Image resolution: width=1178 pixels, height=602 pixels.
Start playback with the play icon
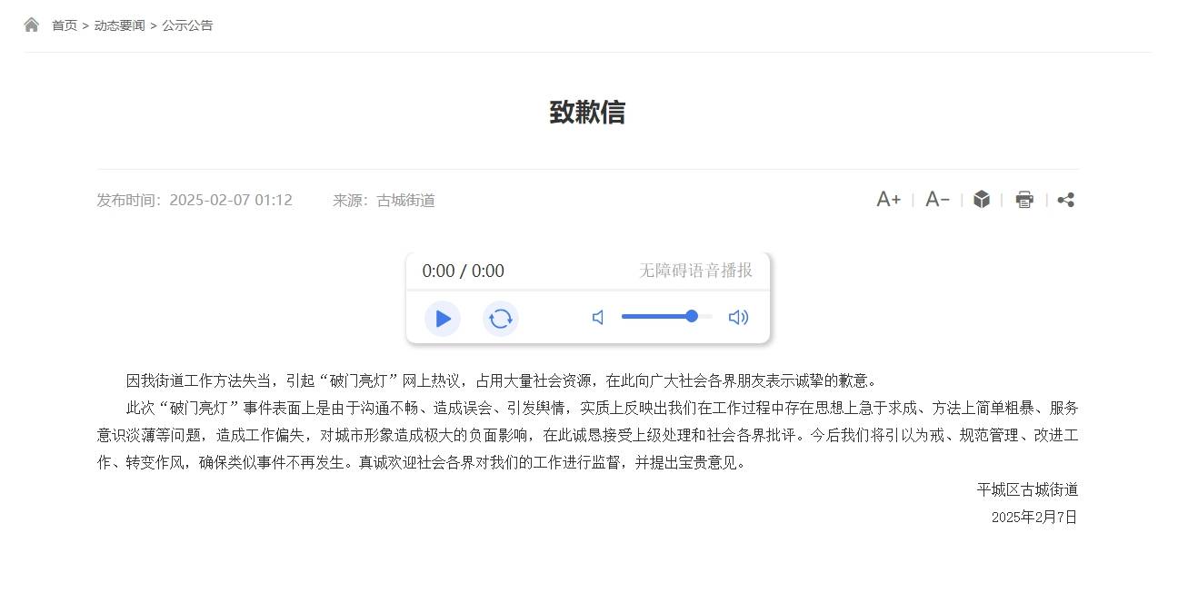click(443, 318)
